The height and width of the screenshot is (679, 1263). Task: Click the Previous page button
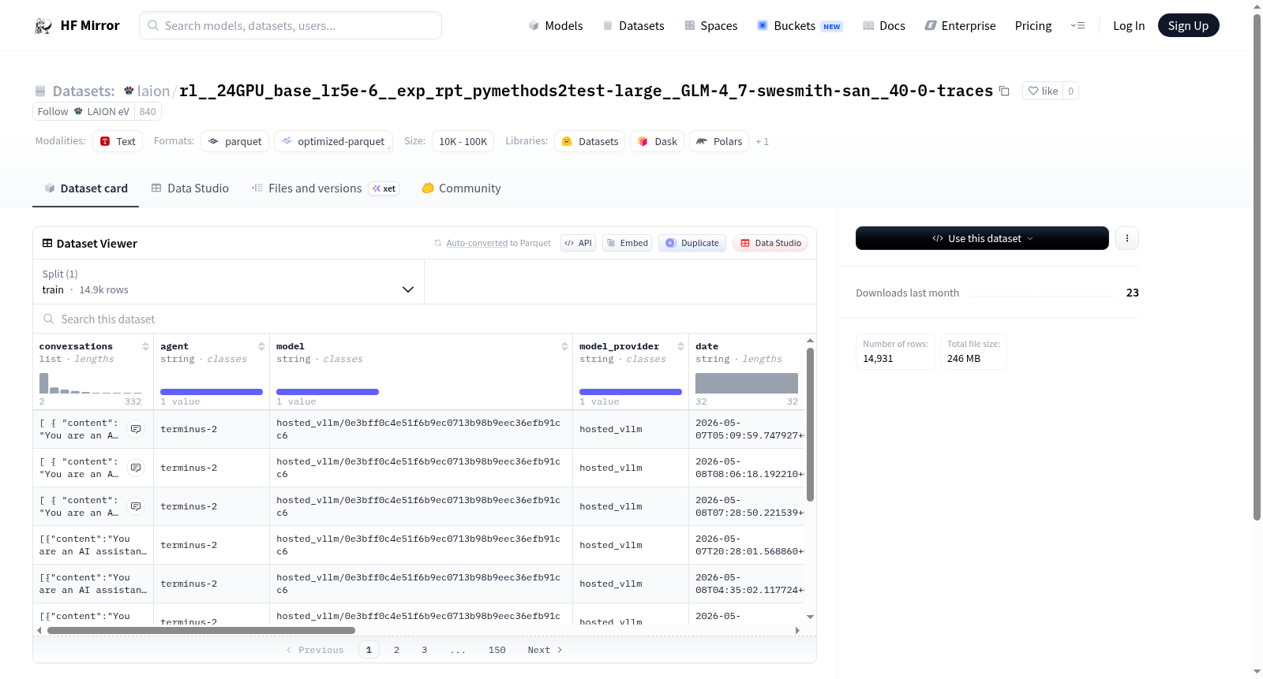(315, 650)
